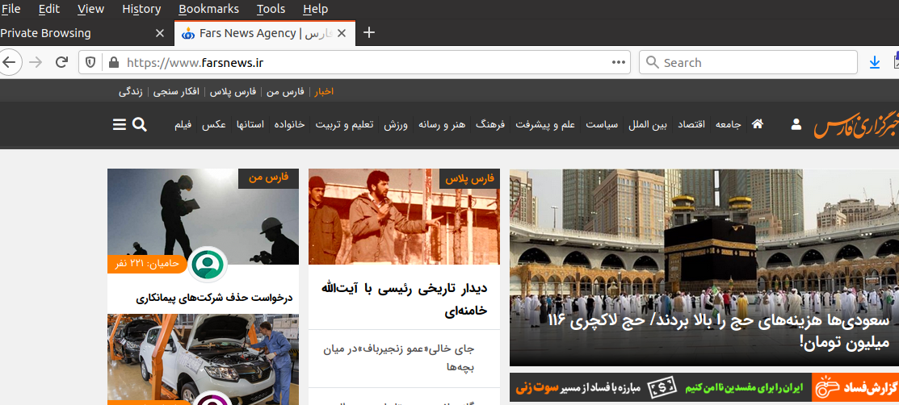Image resolution: width=899 pixels, height=405 pixels.
Task: Open the site hamburger menu icon
Action: click(x=119, y=124)
